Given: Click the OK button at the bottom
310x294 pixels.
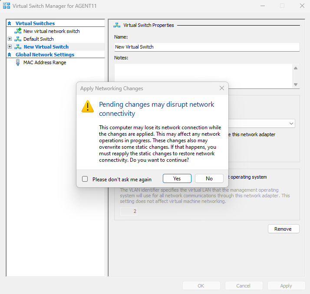Looking at the screenshot, I should click(201, 286).
